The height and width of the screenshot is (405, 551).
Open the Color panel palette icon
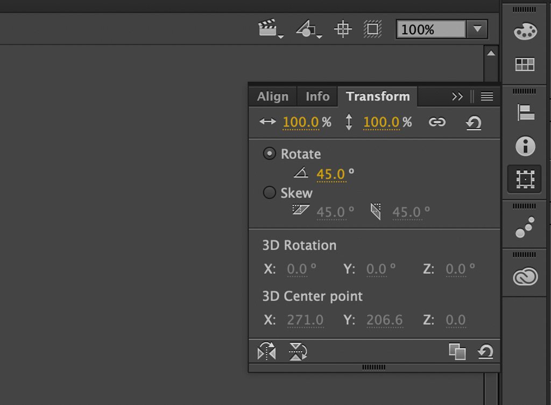point(525,31)
